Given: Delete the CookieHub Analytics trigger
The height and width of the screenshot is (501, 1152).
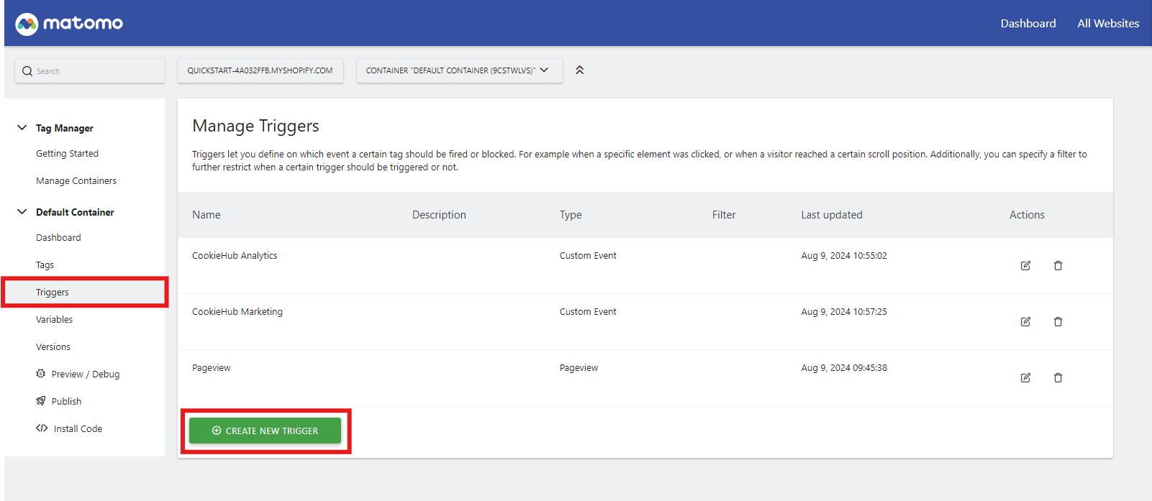Looking at the screenshot, I should coord(1058,265).
